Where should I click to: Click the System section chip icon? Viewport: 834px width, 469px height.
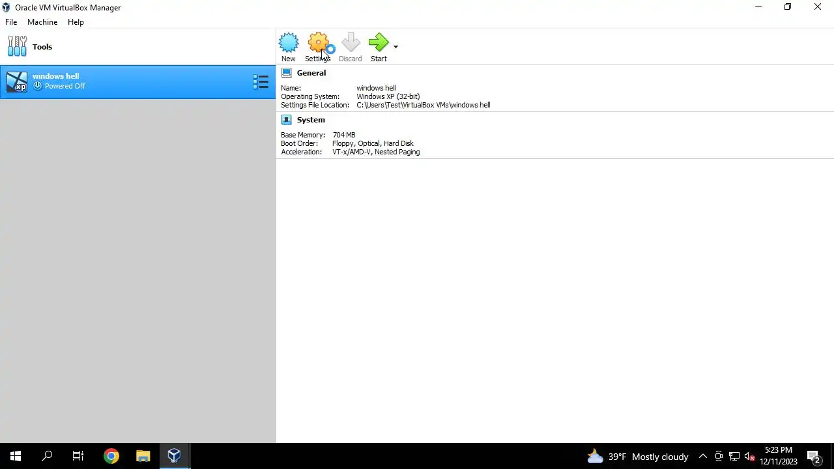pyautogui.click(x=287, y=120)
